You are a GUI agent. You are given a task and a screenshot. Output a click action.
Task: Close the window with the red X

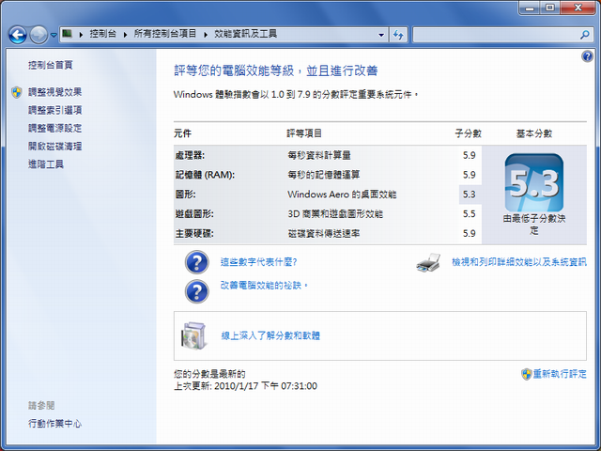tap(578, 8)
